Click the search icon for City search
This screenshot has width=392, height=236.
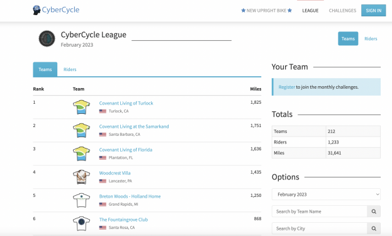tap(374, 228)
